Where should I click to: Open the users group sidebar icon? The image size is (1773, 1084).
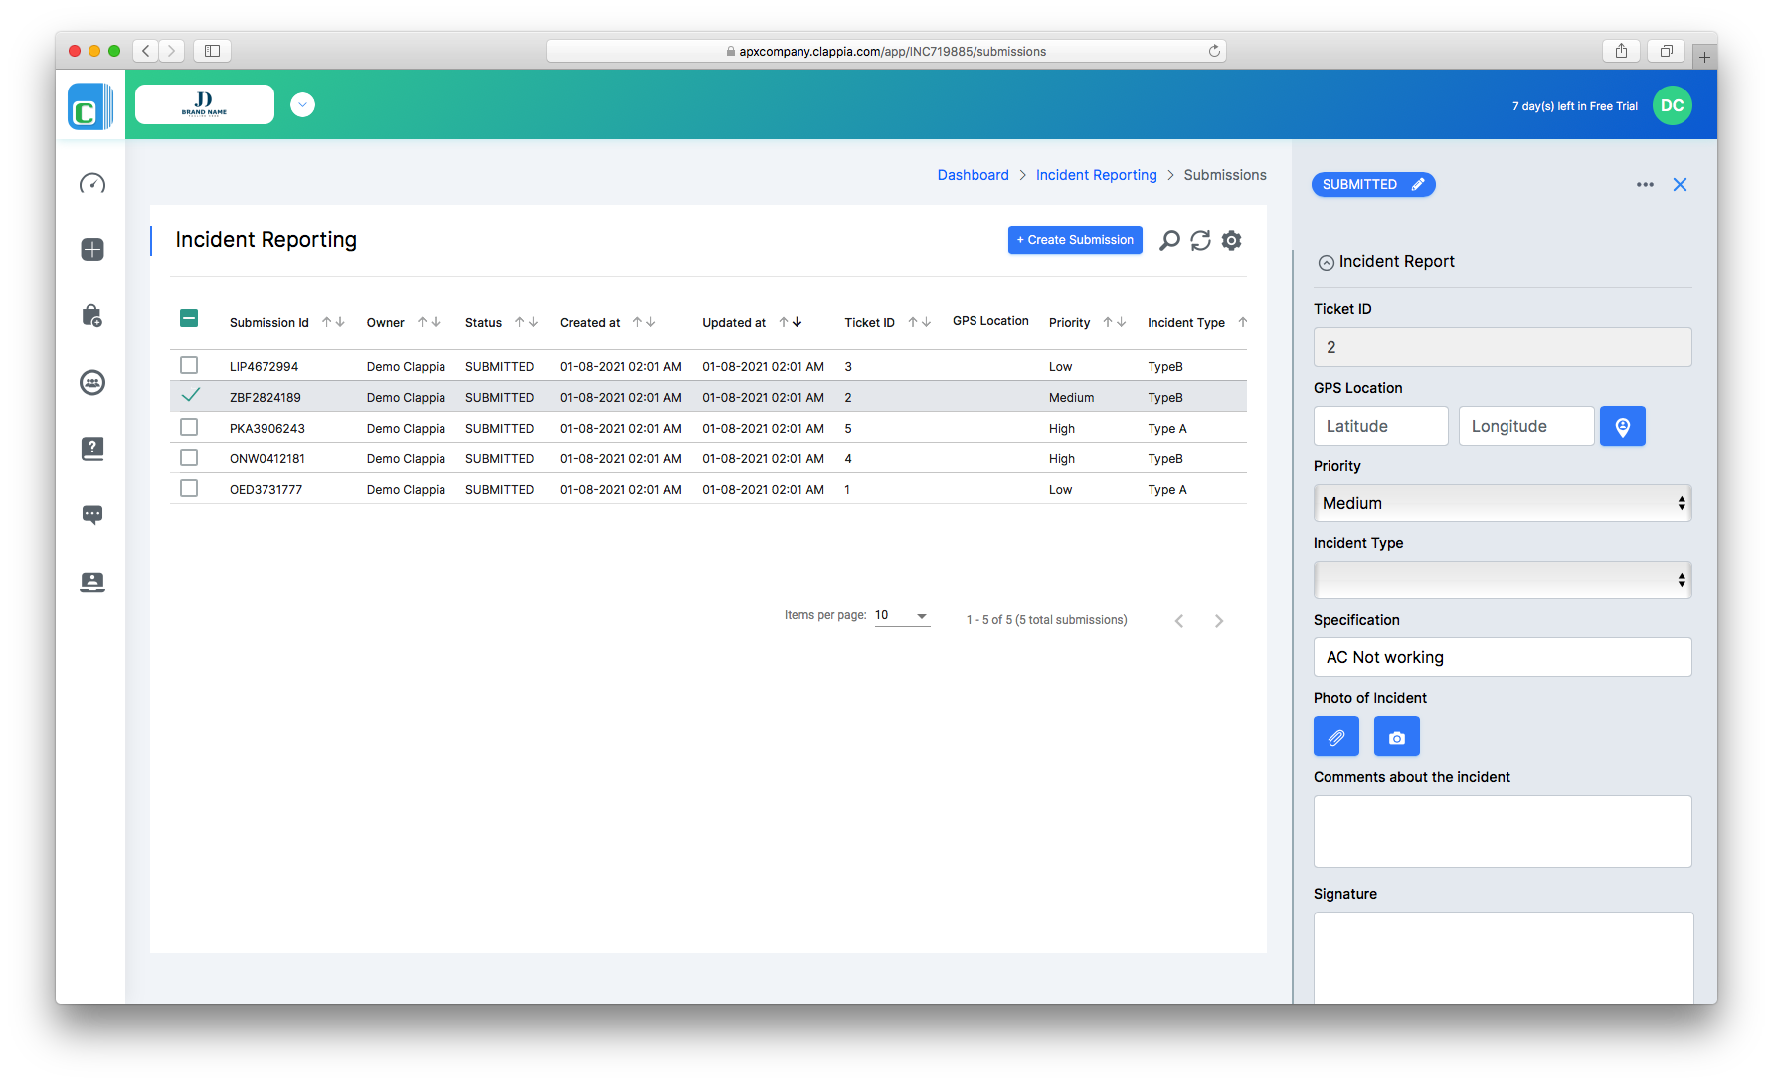click(x=92, y=382)
